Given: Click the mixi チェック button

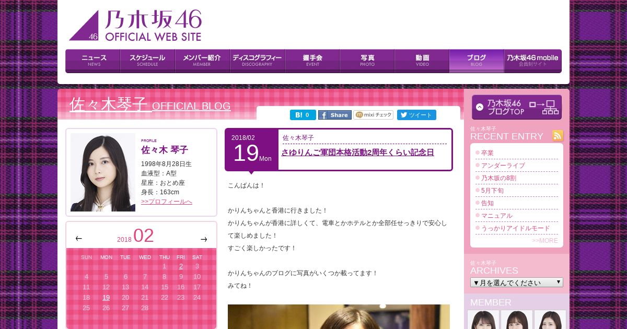Looking at the screenshot, I should pos(374,115).
